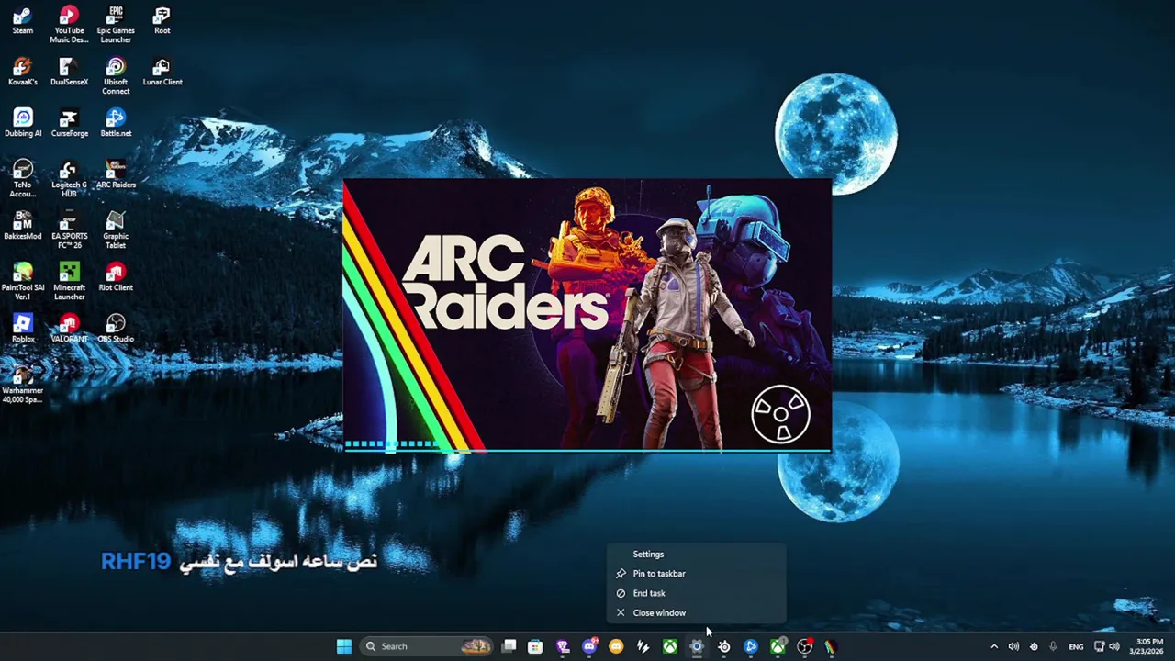Select the EA SPORTS FC 26 shortcut
The height and width of the screenshot is (661, 1175).
pyautogui.click(x=69, y=230)
